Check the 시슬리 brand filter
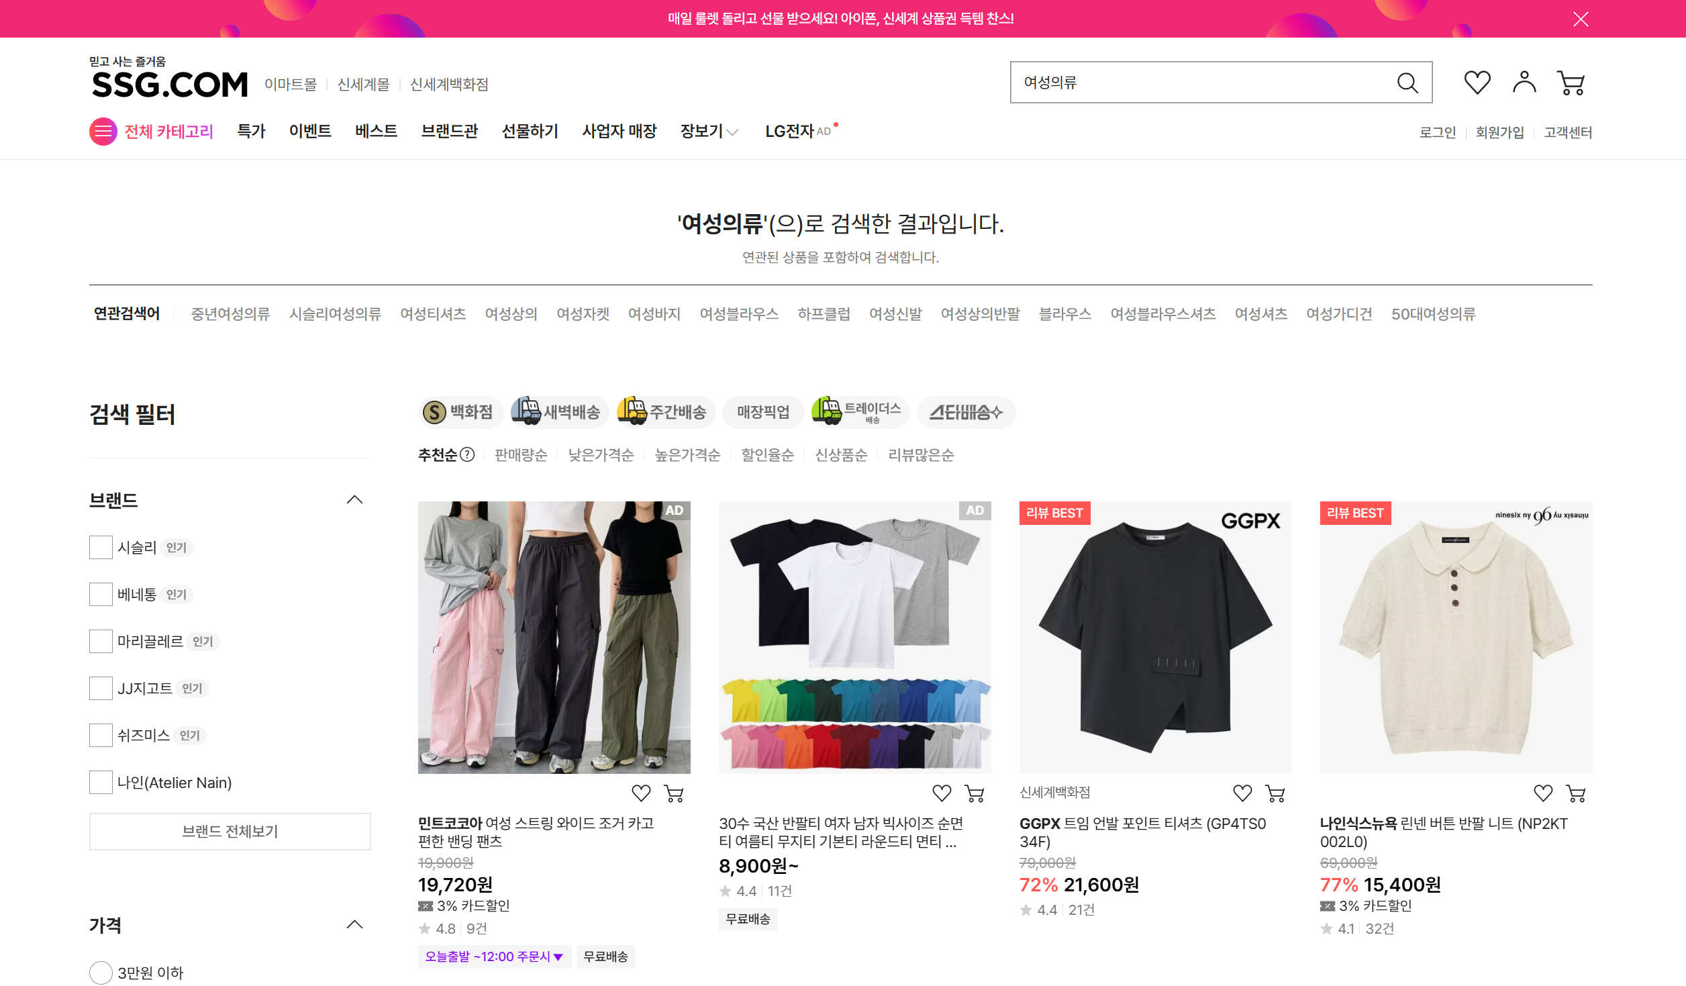 101,547
